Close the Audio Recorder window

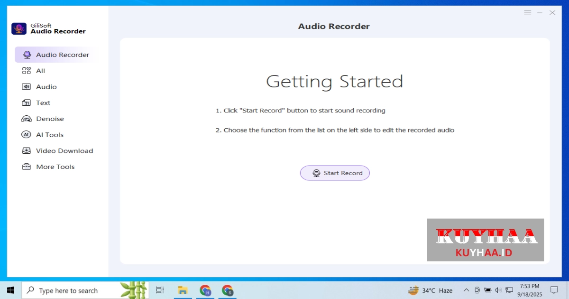point(552,13)
